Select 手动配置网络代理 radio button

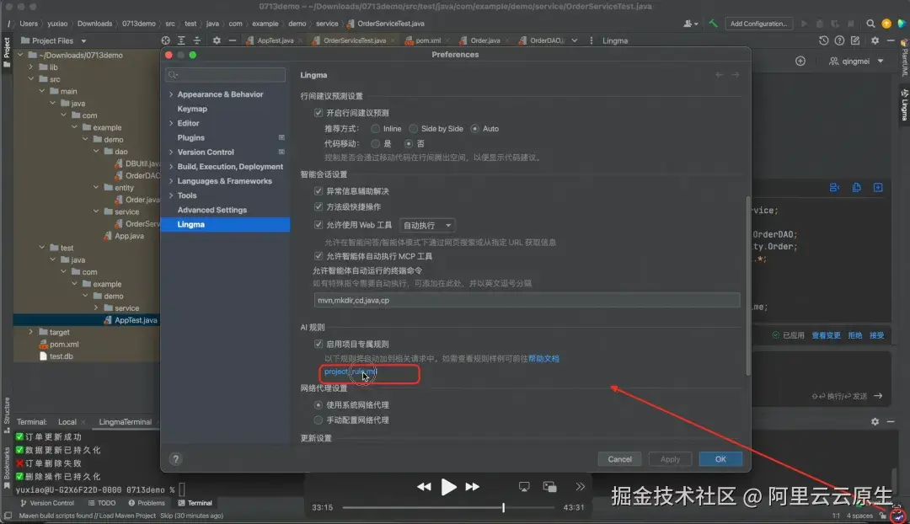(x=318, y=420)
